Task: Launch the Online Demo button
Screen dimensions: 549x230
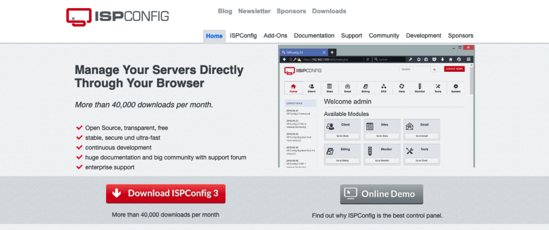Action: point(381,194)
